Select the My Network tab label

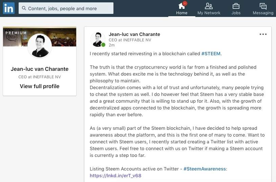209,13
